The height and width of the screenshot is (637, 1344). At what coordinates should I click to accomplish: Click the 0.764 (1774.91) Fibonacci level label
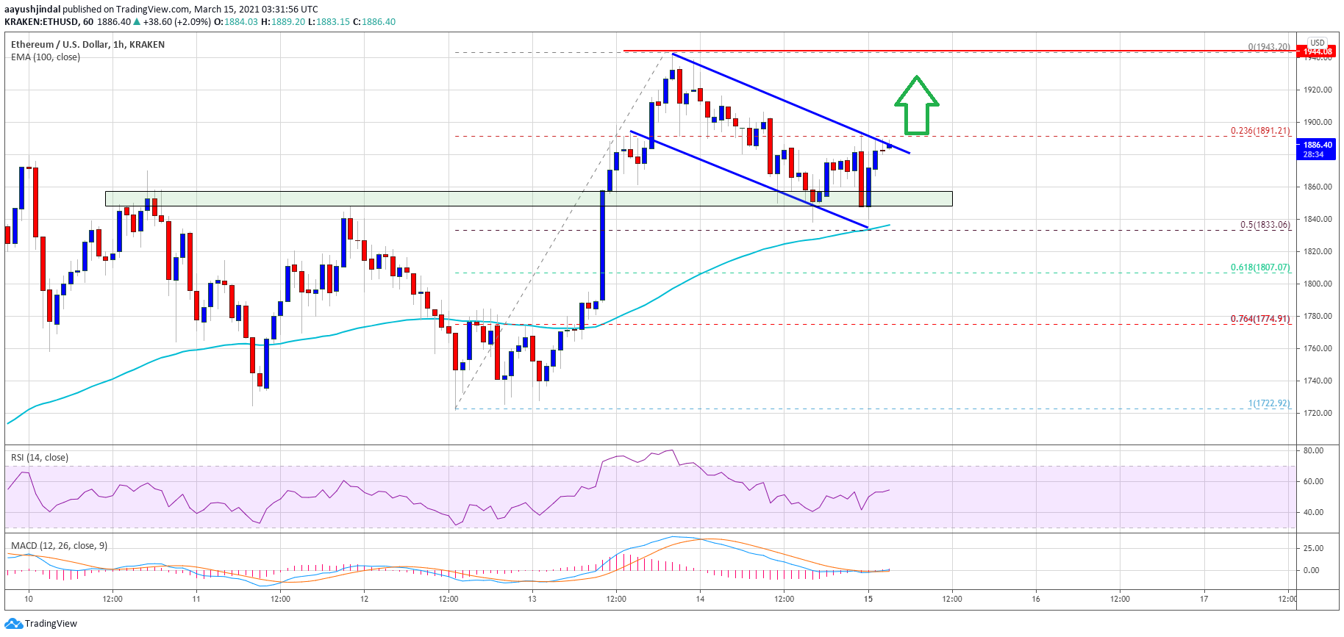tap(1259, 319)
